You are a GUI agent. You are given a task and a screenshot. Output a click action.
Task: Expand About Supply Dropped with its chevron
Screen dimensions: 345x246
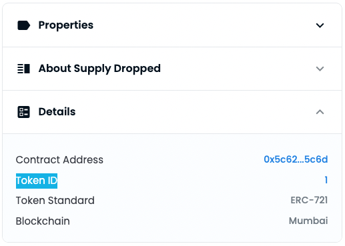[320, 69]
